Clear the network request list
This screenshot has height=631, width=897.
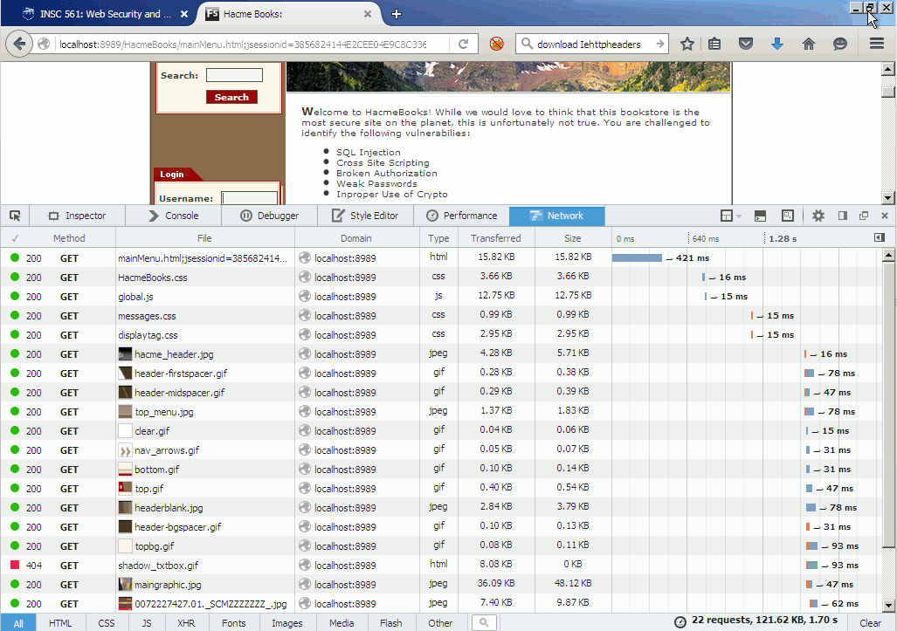(870, 622)
